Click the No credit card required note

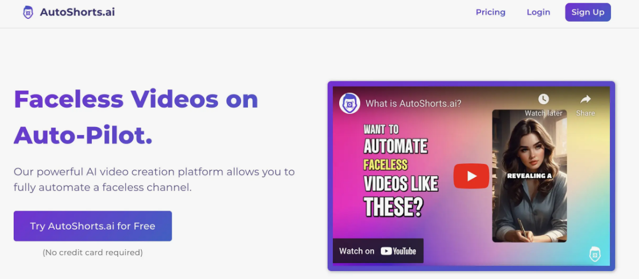point(92,253)
